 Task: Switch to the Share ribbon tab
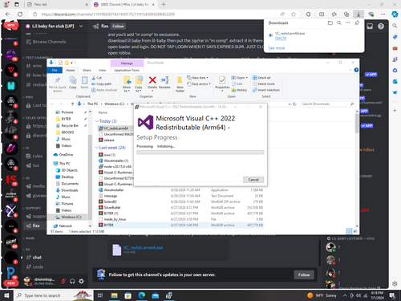pyautogui.click(x=87, y=70)
